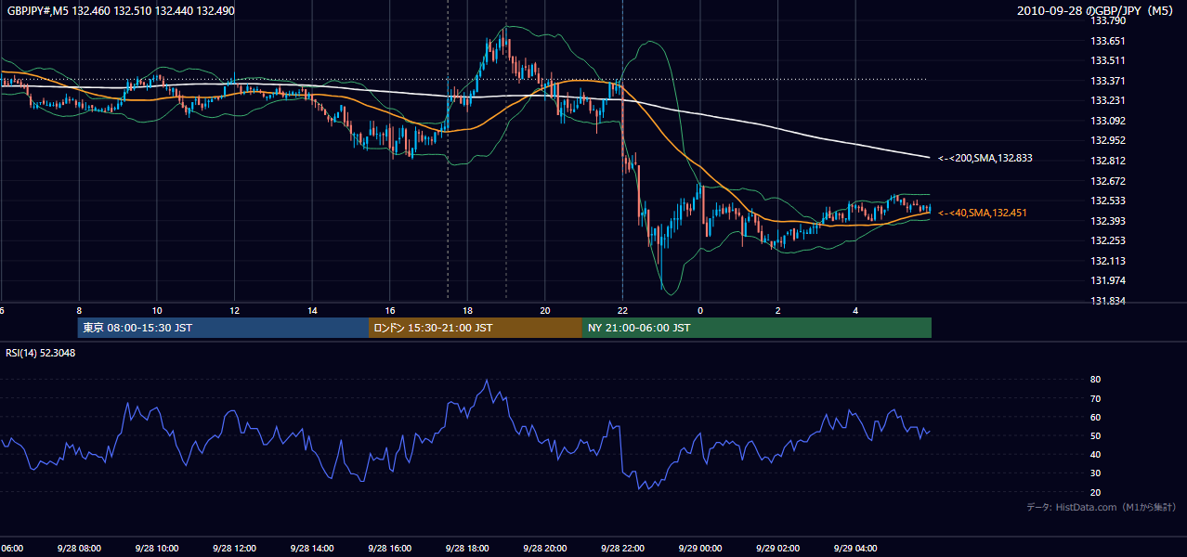This screenshot has height=557, width=1187.
Task: Click price axis label 132.113
Action: [1108, 261]
